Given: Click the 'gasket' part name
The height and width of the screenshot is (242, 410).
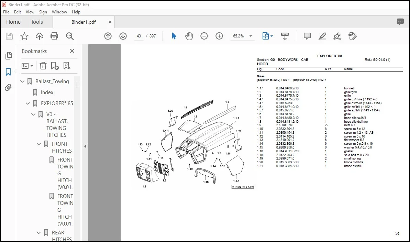Looking at the screenshot, I should tap(349, 151).
